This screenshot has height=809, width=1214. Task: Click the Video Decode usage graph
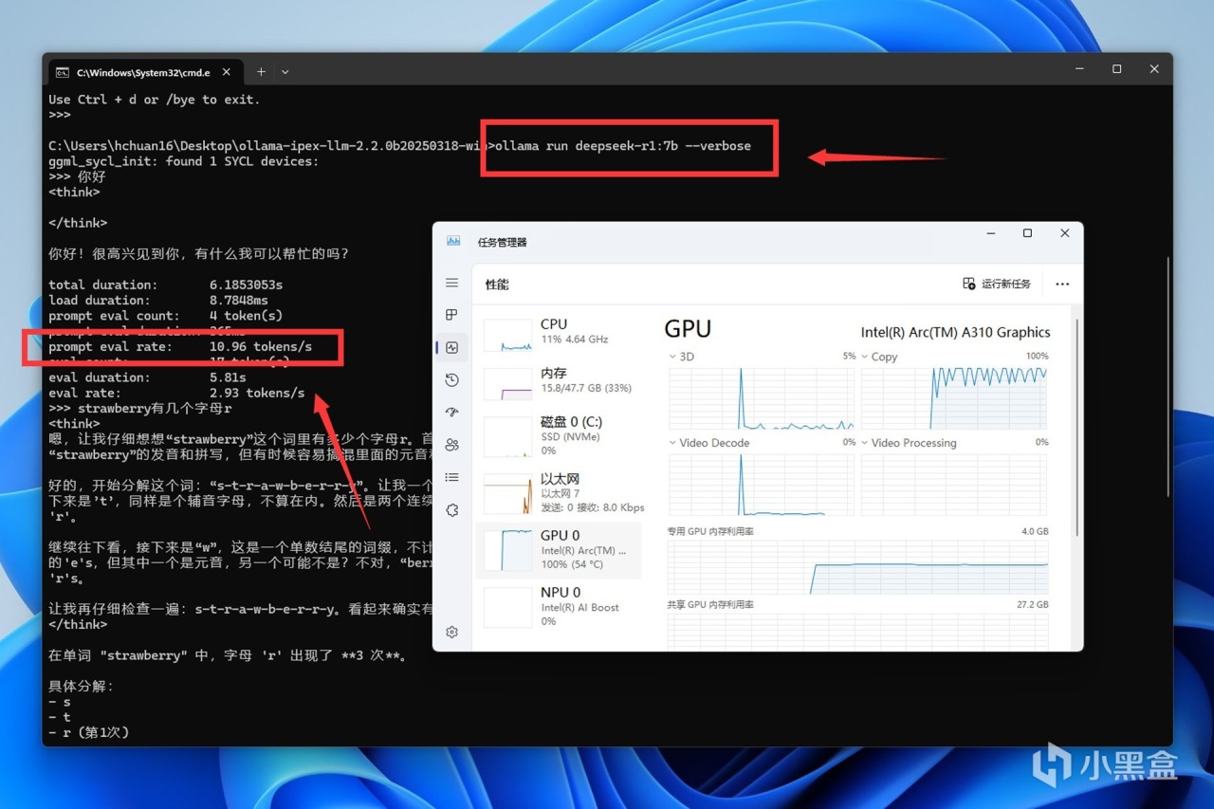[x=762, y=485]
